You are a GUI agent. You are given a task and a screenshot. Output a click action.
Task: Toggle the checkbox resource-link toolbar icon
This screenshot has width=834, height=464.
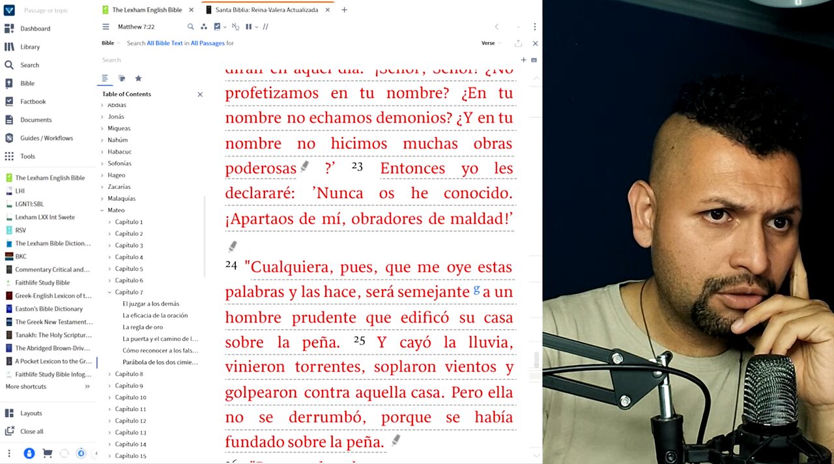pyautogui.click(x=217, y=27)
